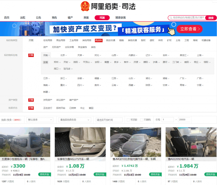The image size is (217, 185).
Task: Expand the 北京 province dropdown
Action: 64,55
